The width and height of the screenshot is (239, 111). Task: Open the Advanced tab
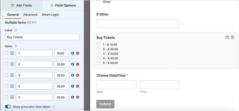tap(30, 15)
